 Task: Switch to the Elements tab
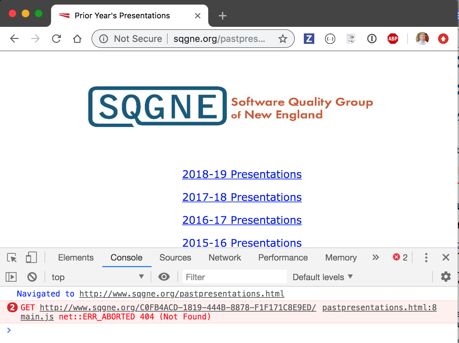76,258
